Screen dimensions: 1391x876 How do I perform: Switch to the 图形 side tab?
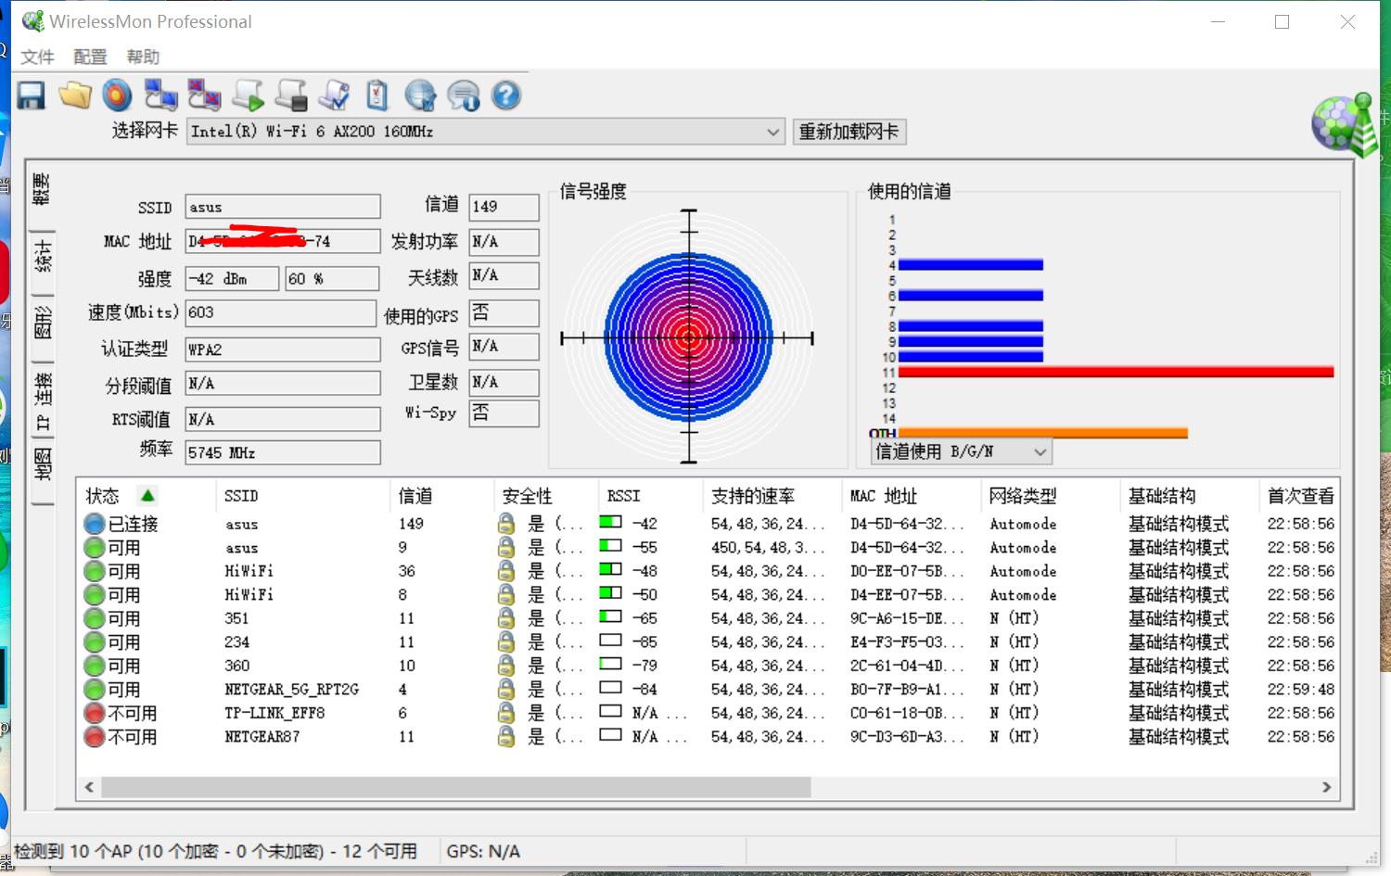tap(43, 322)
